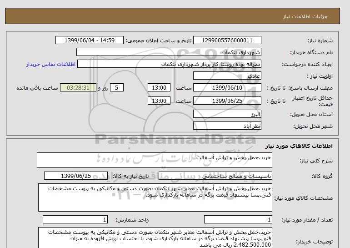
Task: Click the label شماره نیاز
Action: point(320,40)
